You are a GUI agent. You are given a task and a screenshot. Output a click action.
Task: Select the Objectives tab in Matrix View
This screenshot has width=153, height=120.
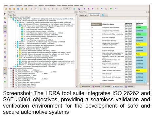(x=94, y=15)
